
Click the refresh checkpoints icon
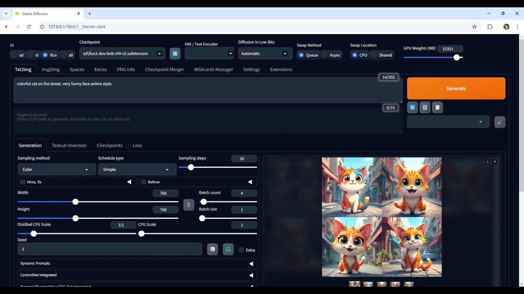pyautogui.click(x=175, y=54)
